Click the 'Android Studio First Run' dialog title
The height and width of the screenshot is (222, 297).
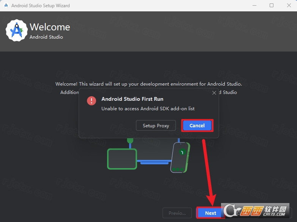[132, 99]
